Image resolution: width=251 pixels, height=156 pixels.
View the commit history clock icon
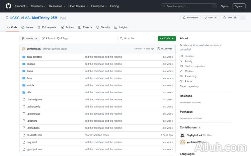pos(159,49)
